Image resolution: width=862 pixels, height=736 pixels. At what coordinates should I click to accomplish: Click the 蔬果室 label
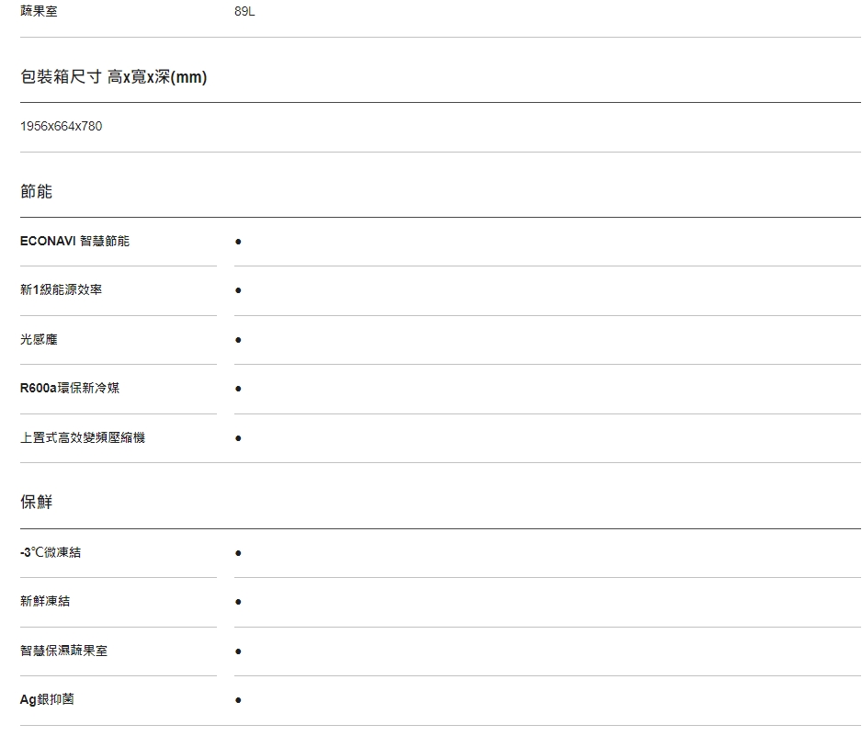tap(39, 12)
